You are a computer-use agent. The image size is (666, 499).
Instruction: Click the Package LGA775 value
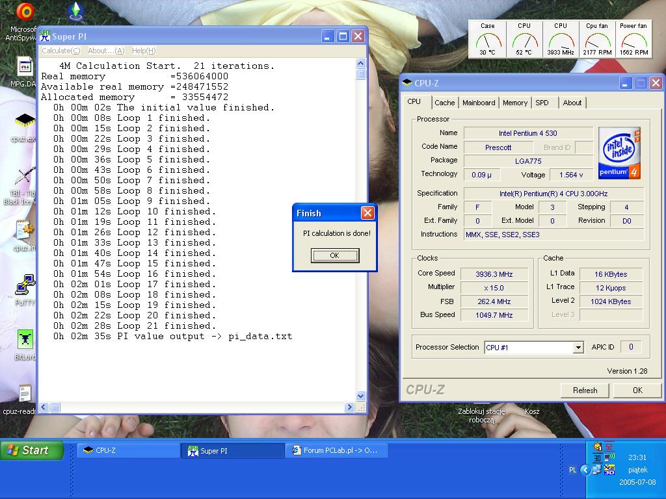[528, 161]
